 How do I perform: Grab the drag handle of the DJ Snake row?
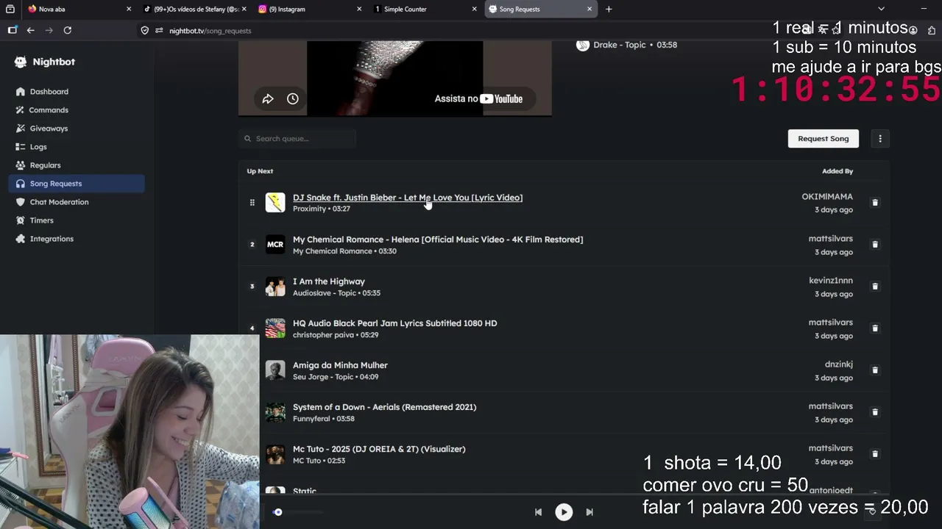(x=252, y=203)
